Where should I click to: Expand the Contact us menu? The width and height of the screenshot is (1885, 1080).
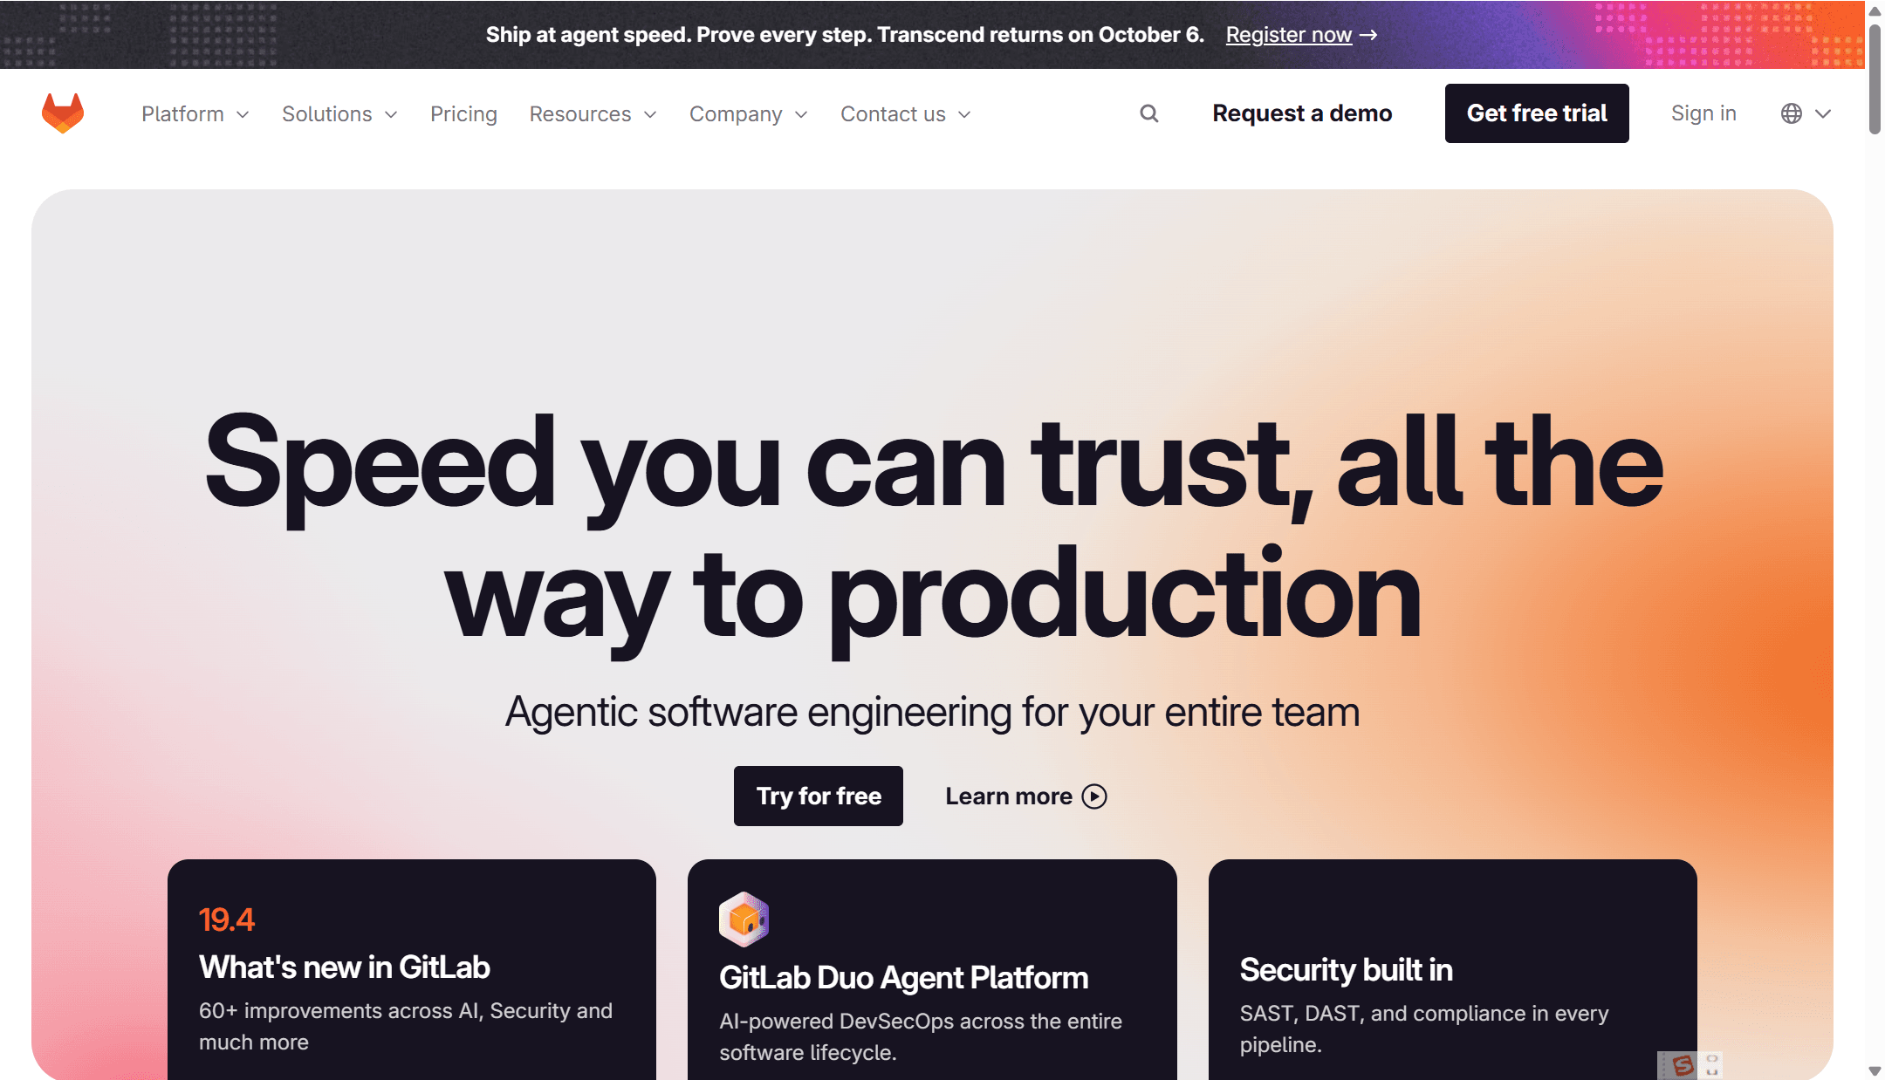pyautogui.click(x=906, y=114)
